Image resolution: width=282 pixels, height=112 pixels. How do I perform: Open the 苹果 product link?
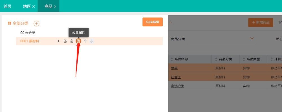pos(174,68)
